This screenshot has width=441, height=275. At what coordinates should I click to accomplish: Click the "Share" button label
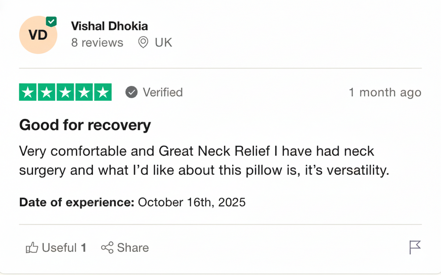133,248
